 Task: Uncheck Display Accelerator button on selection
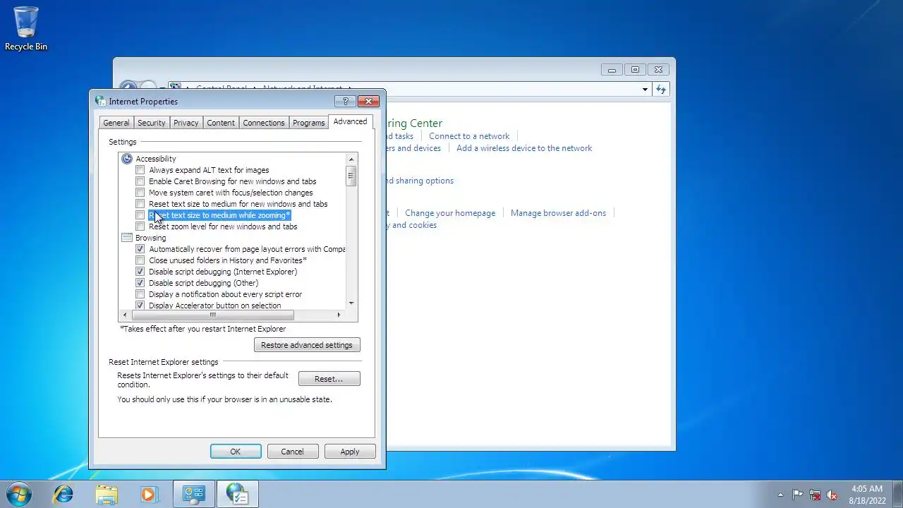(x=140, y=306)
